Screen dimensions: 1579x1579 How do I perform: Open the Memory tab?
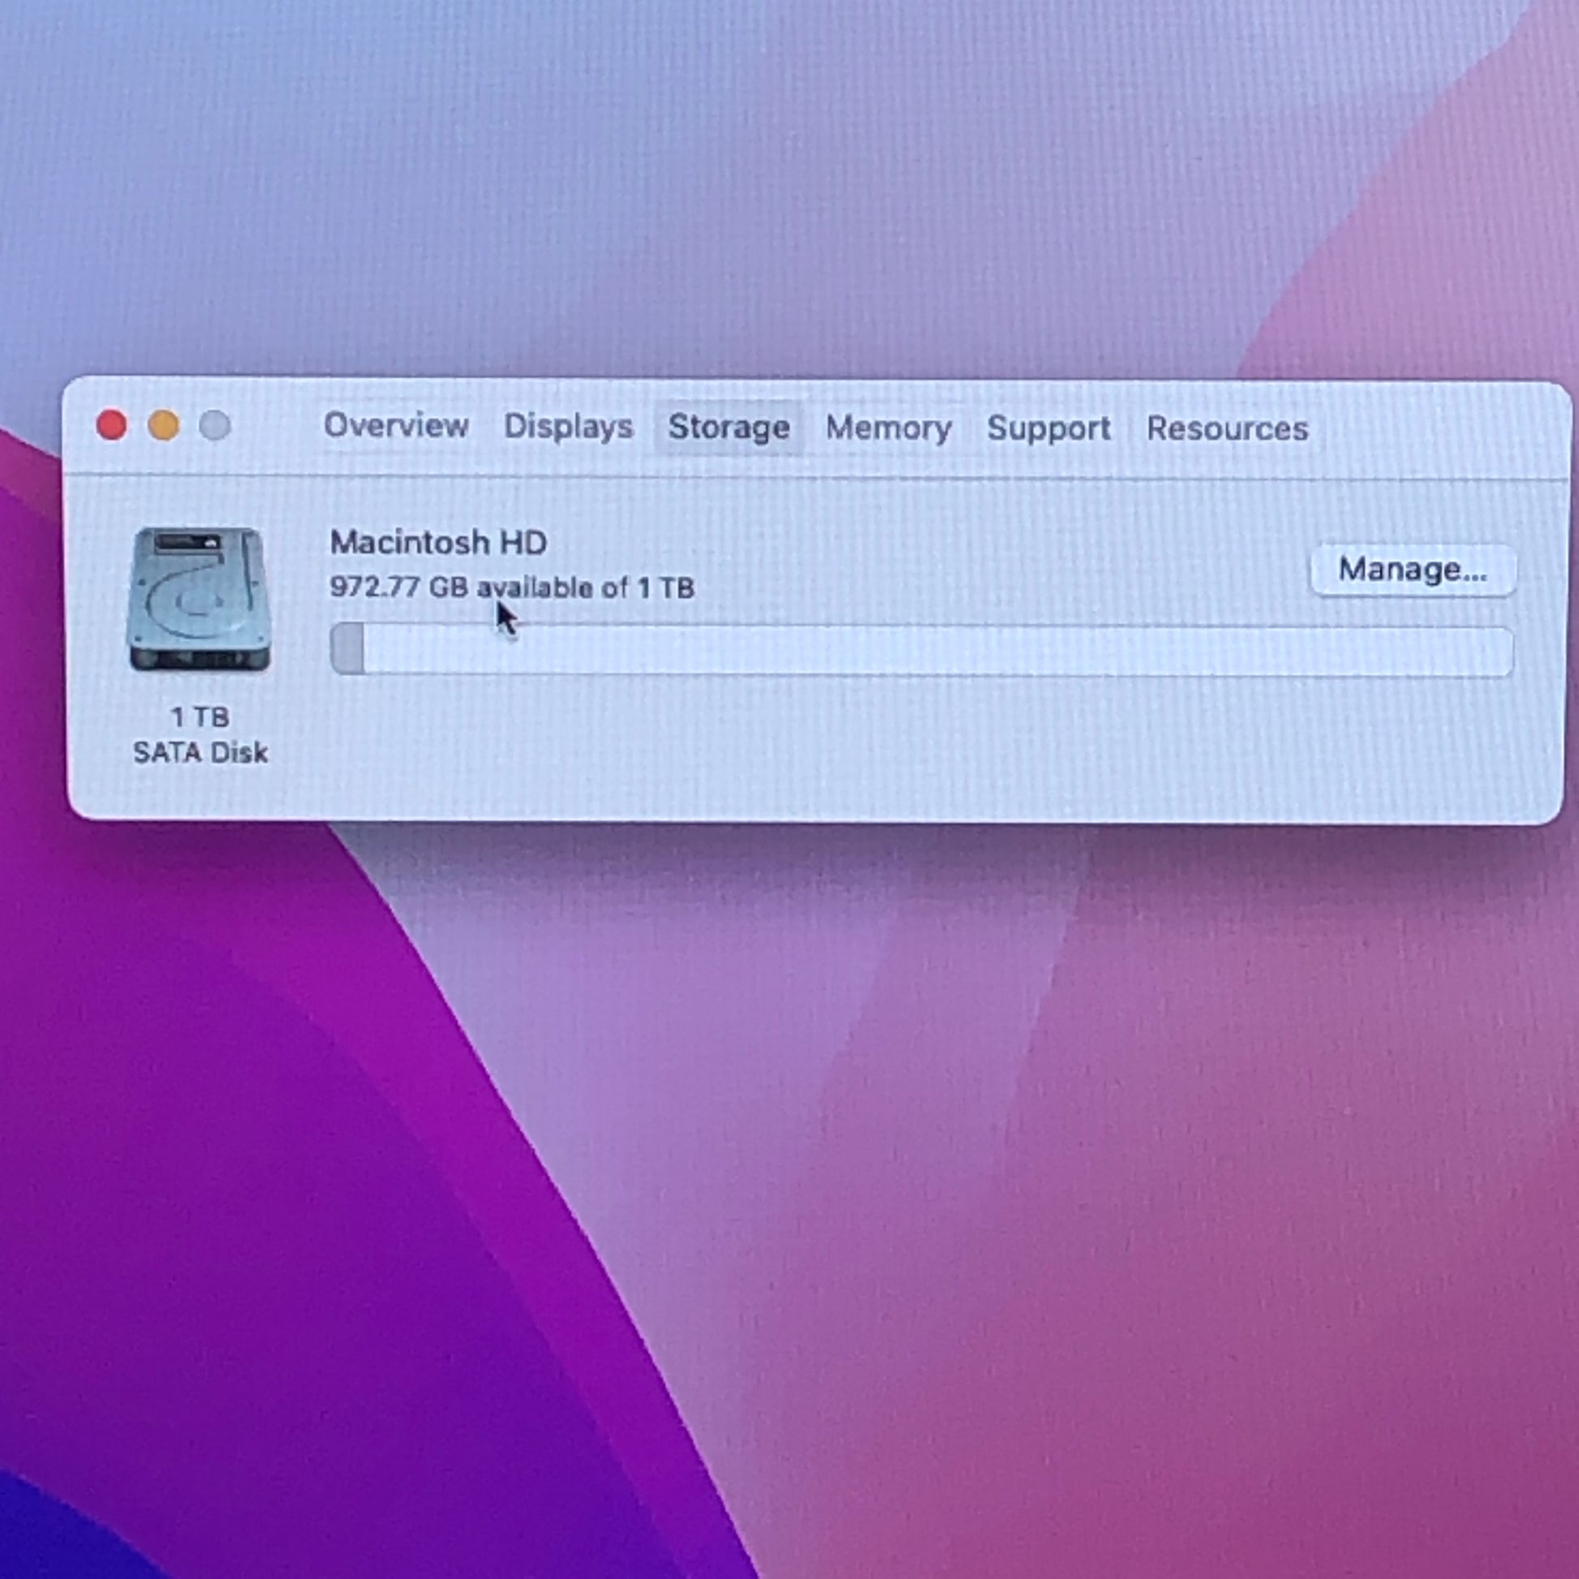[x=888, y=428]
